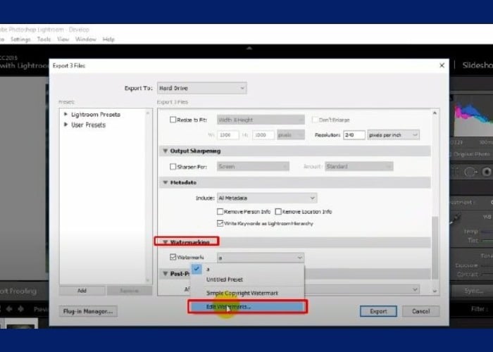Close the Export 3 Files dialog
The image size is (493, 352).
[442, 65]
